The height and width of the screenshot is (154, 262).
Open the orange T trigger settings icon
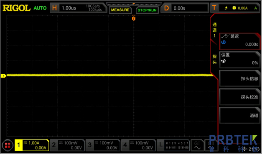[214, 8]
